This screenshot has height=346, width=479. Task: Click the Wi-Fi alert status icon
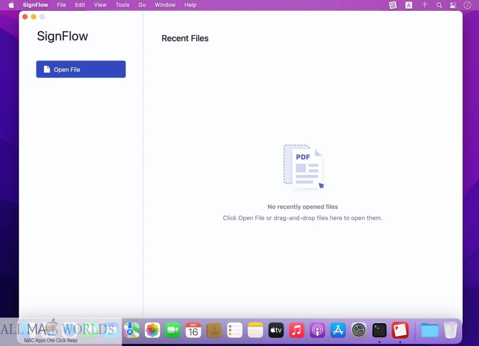pos(424,5)
